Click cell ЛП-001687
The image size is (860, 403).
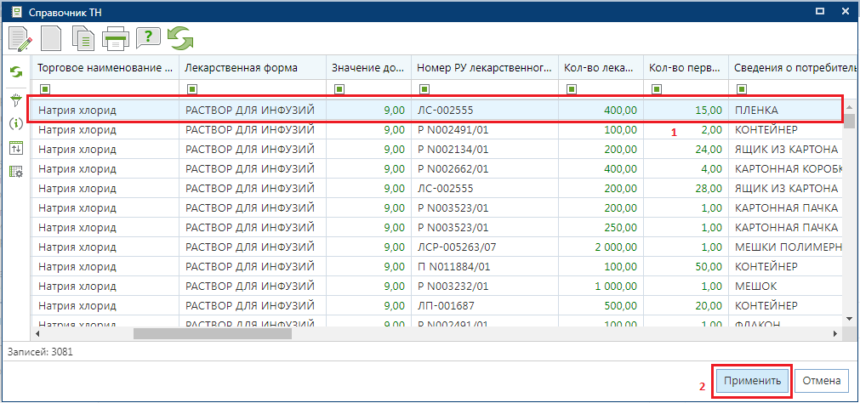(x=485, y=305)
